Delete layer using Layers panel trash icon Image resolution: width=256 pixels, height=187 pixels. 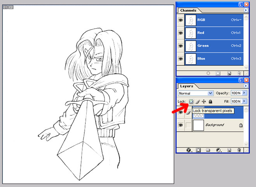coord(239,150)
